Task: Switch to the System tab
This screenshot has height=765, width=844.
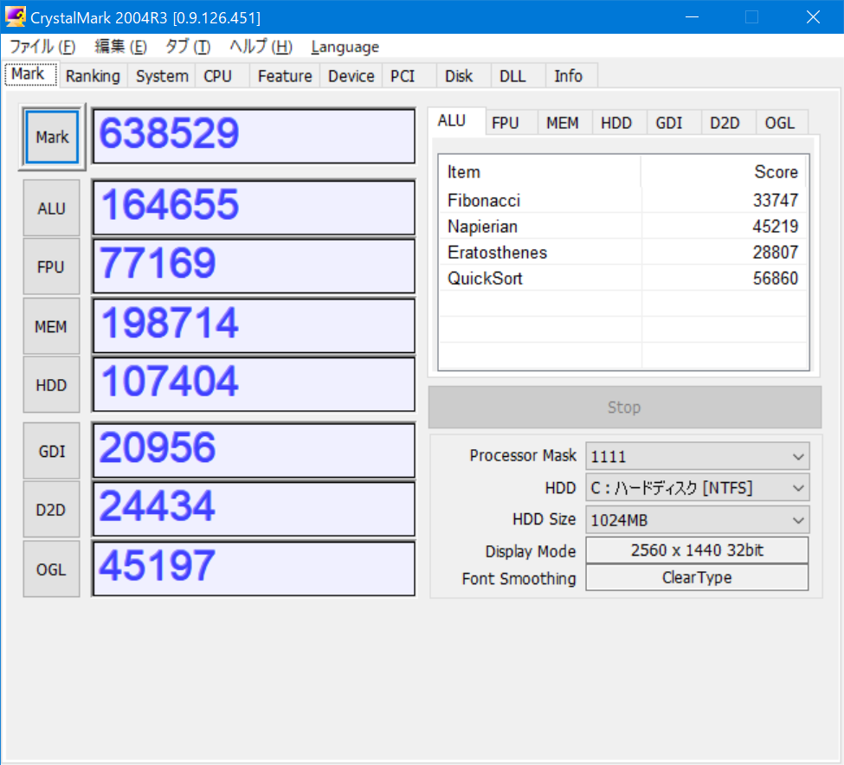Action: coord(161,76)
